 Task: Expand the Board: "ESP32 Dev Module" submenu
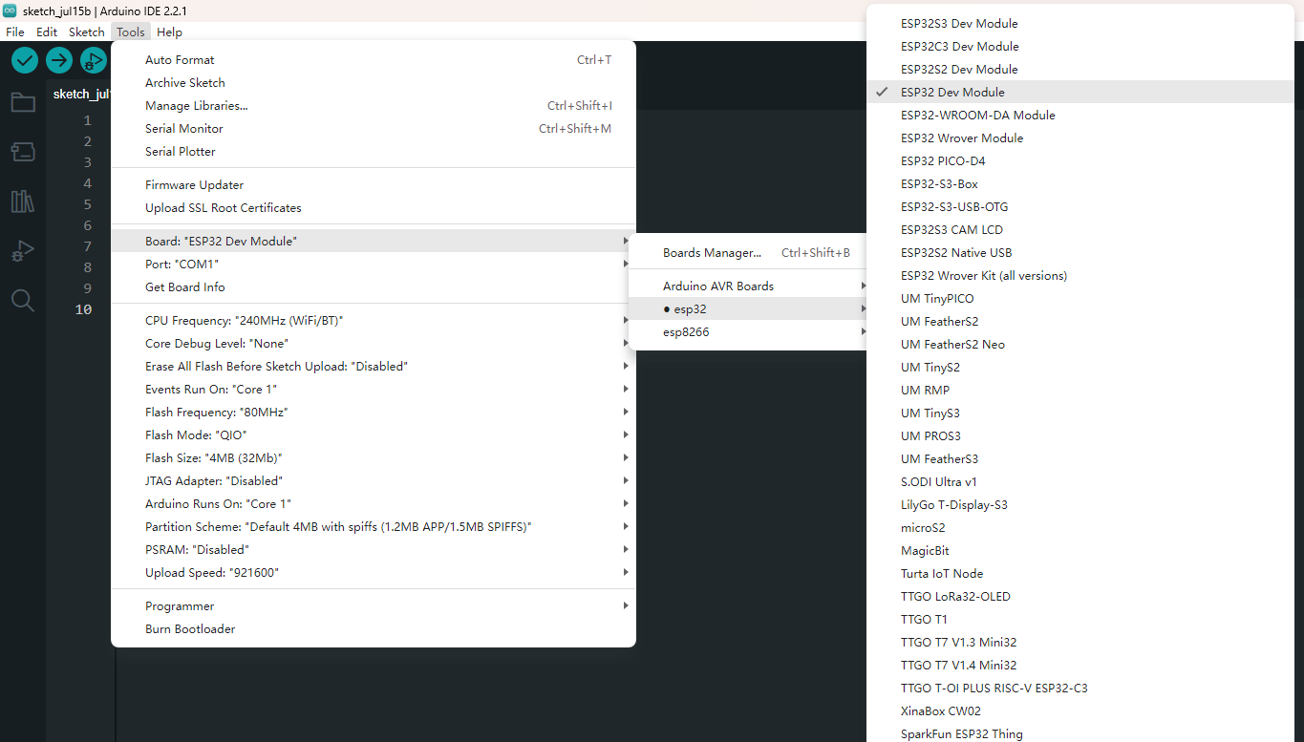pyautogui.click(x=374, y=242)
